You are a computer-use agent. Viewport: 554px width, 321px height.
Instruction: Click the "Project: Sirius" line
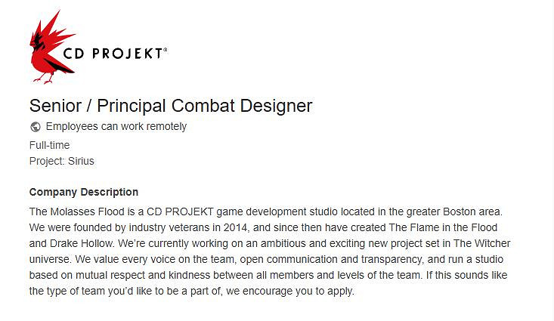point(61,161)
